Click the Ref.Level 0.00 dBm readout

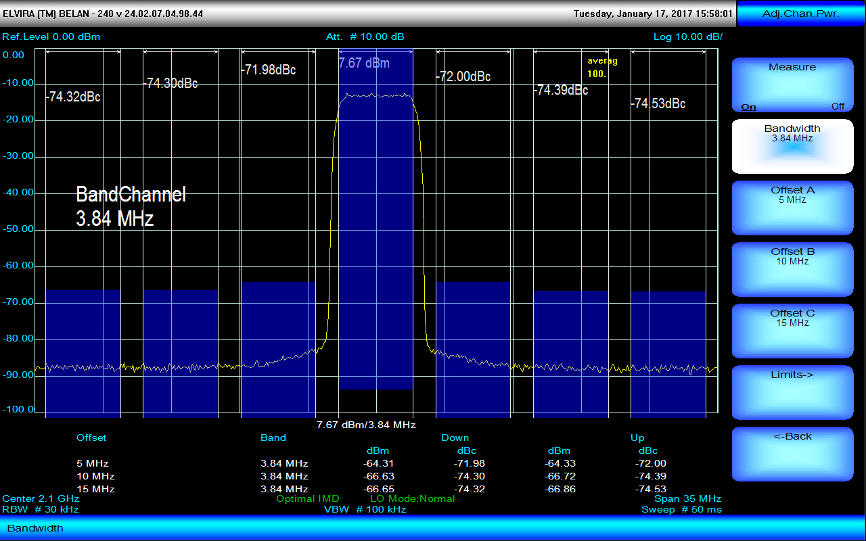[51, 37]
